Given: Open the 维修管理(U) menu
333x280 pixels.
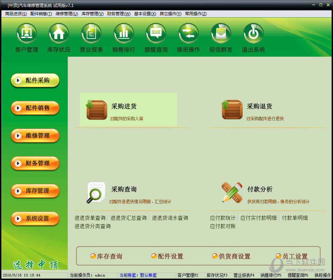Looking at the screenshot, I should [67, 14].
